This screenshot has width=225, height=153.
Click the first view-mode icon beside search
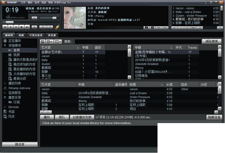pyautogui.click(x=43, y=42)
